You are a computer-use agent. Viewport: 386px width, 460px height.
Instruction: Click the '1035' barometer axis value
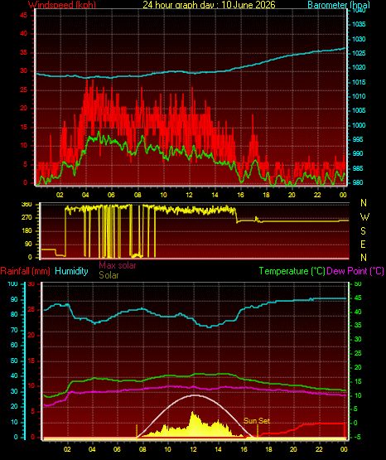click(359, 24)
